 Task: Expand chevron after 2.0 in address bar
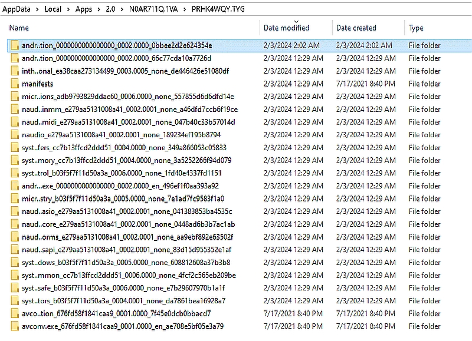click(x=122, y=9)
